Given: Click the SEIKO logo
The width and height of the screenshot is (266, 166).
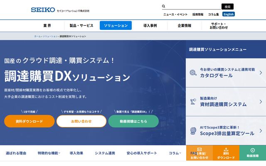Looking at the screenshot, I should pyautogui.click(x=43, y=10).
